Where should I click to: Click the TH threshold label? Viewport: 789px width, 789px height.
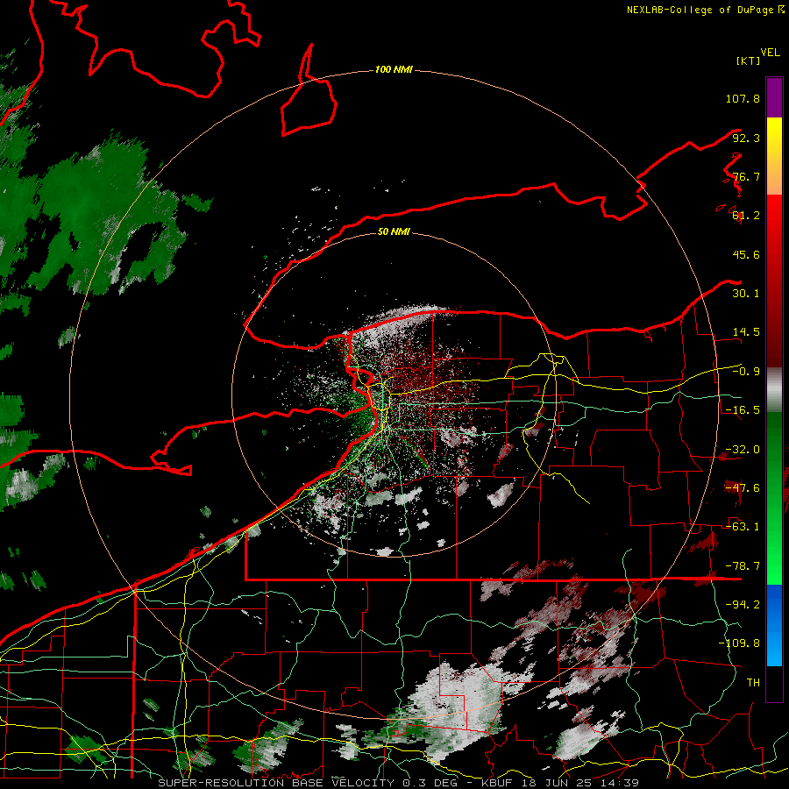tap(753, 683)
